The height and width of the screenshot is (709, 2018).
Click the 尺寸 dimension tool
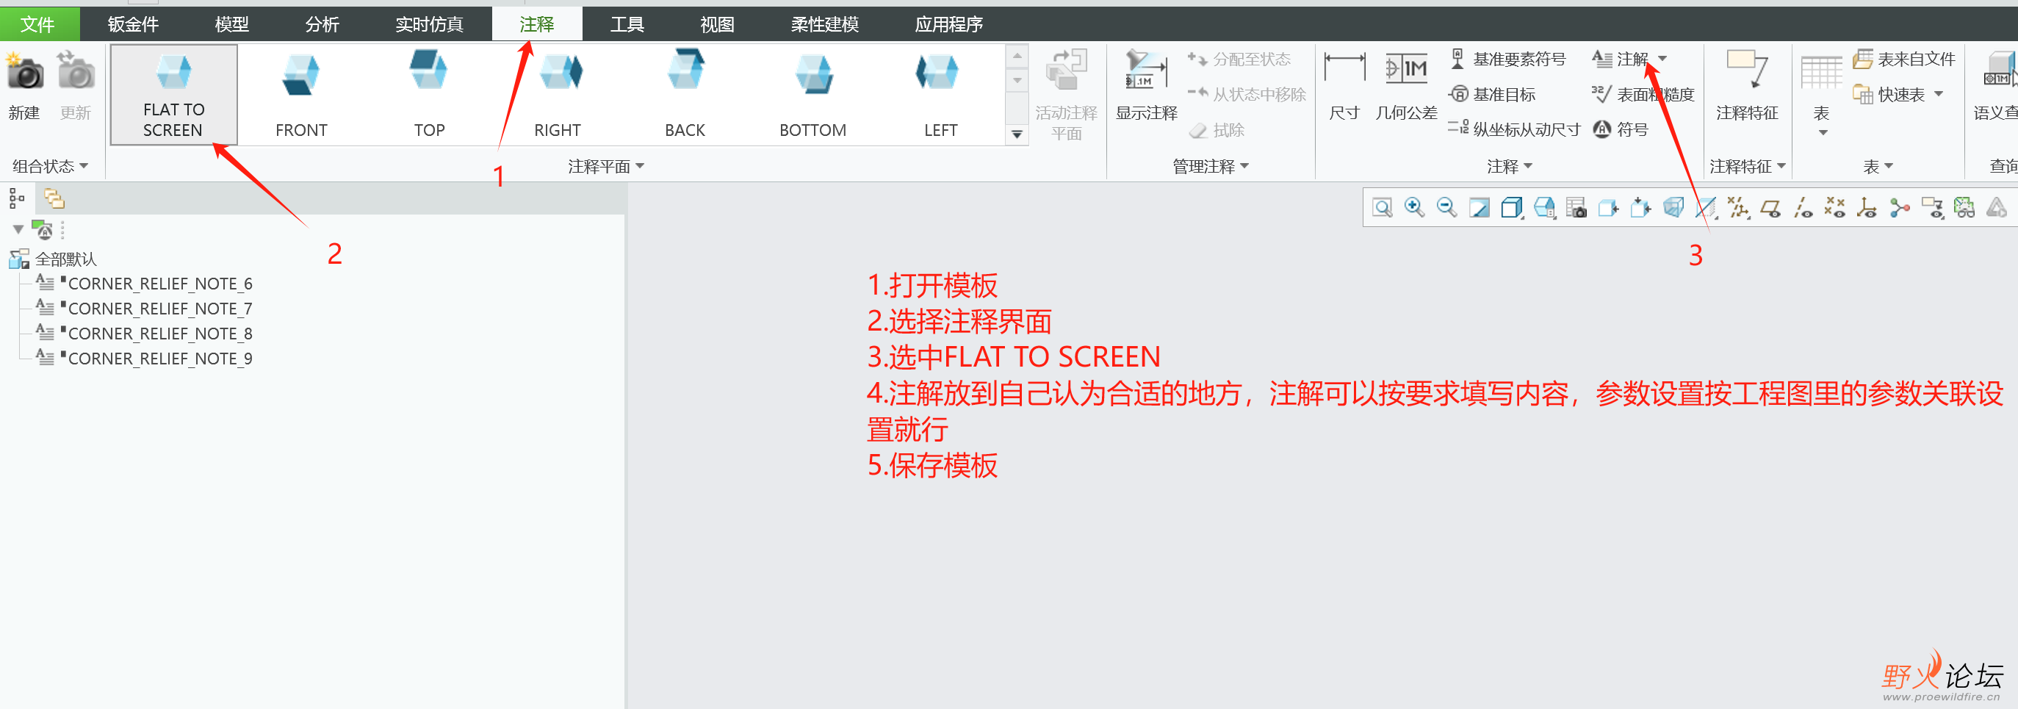(x=1344, y=84)
